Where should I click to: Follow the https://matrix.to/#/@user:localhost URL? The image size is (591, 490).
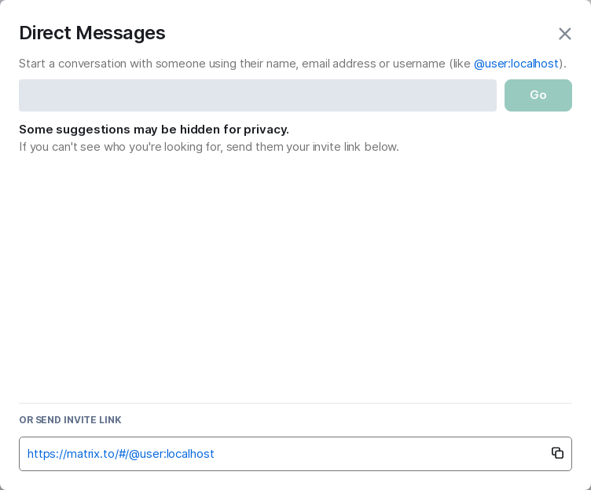click(121, 454)
